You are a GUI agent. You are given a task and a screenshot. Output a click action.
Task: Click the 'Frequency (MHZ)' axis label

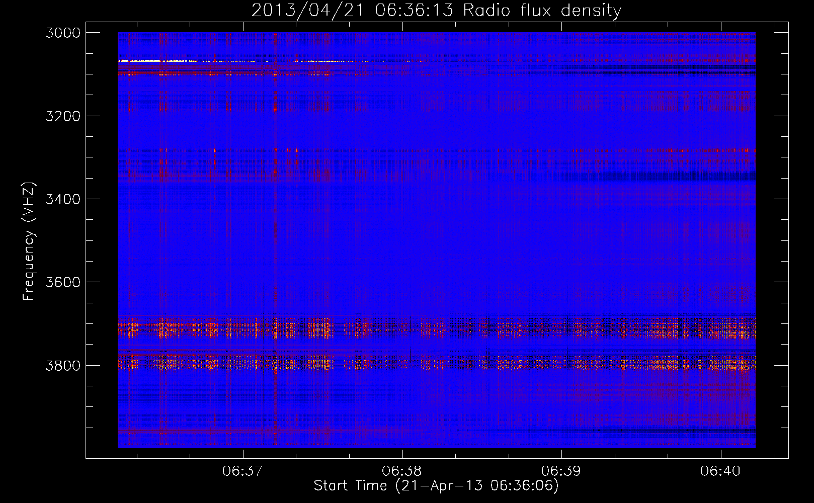tap(29, 241)
